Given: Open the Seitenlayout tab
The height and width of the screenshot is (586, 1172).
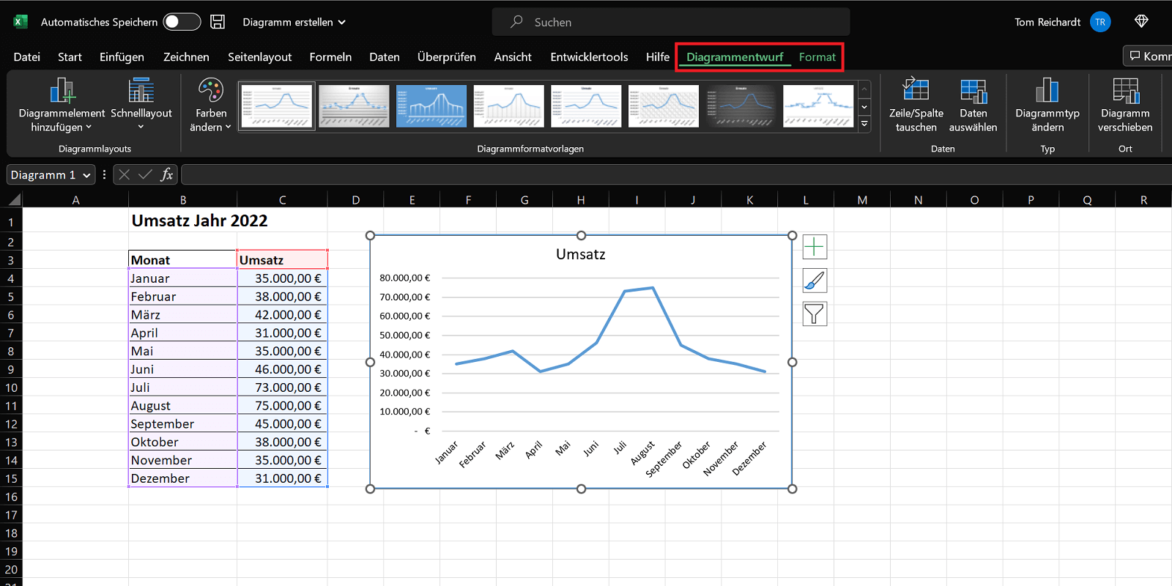Looking at the screenshot, I should tap(259, 56).
